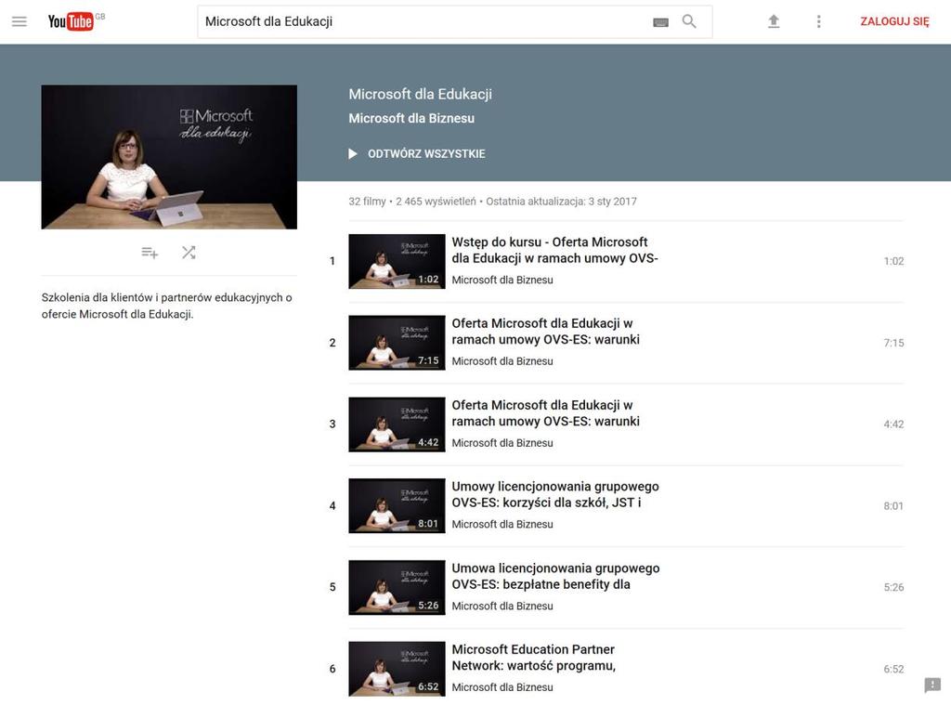Click ZALOGUJ SIĘ to sign in
Image resolution: width=951 pixels, height=705 pixels.
(x=894, y=21)
